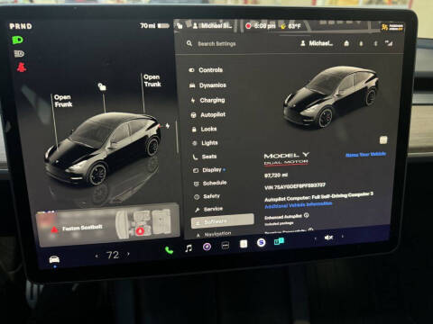The image size is (433, 324).
Task: Open charge port via lightning bolt icon
Action: (x=168, y=126)
